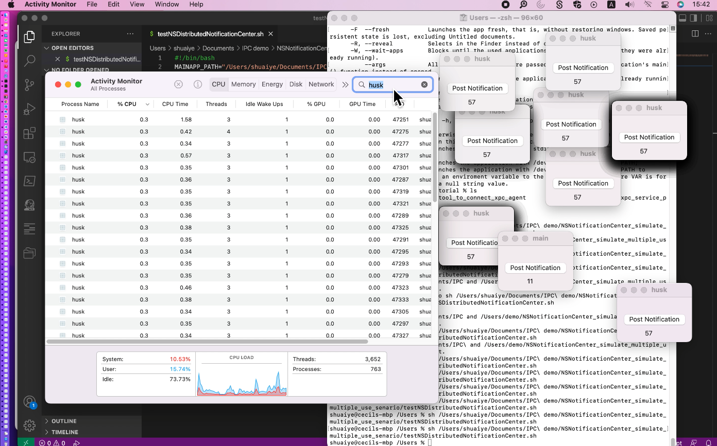Screen dimensions: 717x446
Task: Switch to the Network tab
Action: coord(321,84)
